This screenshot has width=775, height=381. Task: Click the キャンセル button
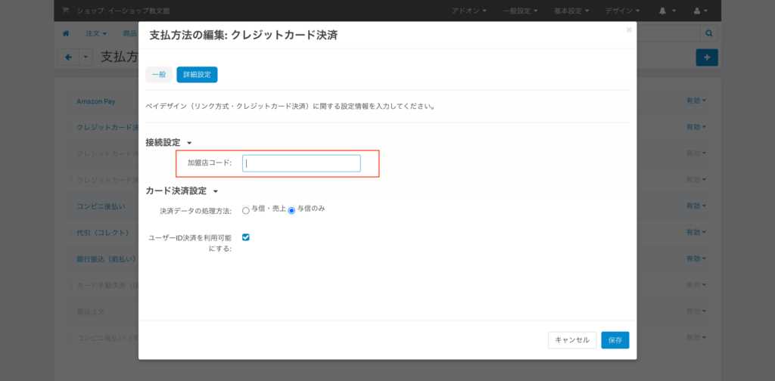(x=572, y=340)
